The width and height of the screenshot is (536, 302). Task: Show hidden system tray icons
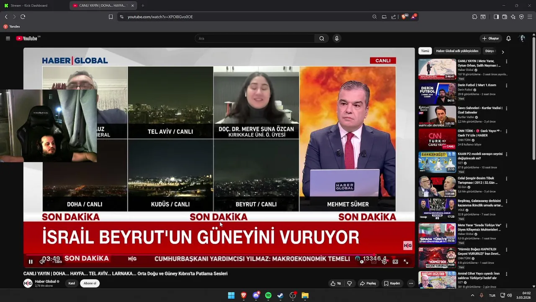pyautogui.click(x=473, y=295)
